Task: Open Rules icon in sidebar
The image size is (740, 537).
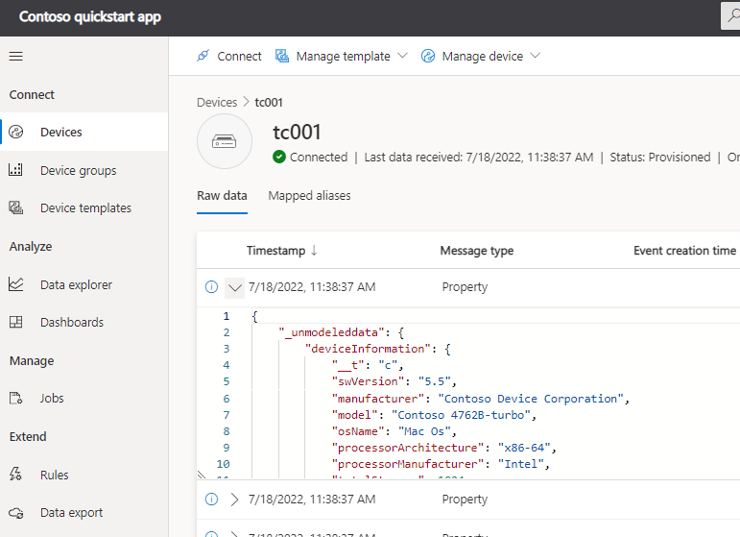Action: coord(15,475)
